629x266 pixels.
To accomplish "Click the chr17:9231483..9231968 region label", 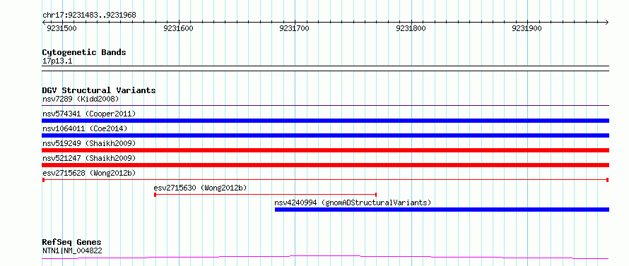I will [89, 16].
